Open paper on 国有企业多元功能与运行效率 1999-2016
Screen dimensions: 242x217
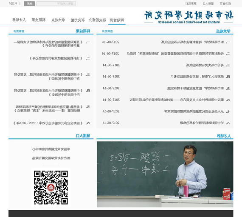point(48,123)
